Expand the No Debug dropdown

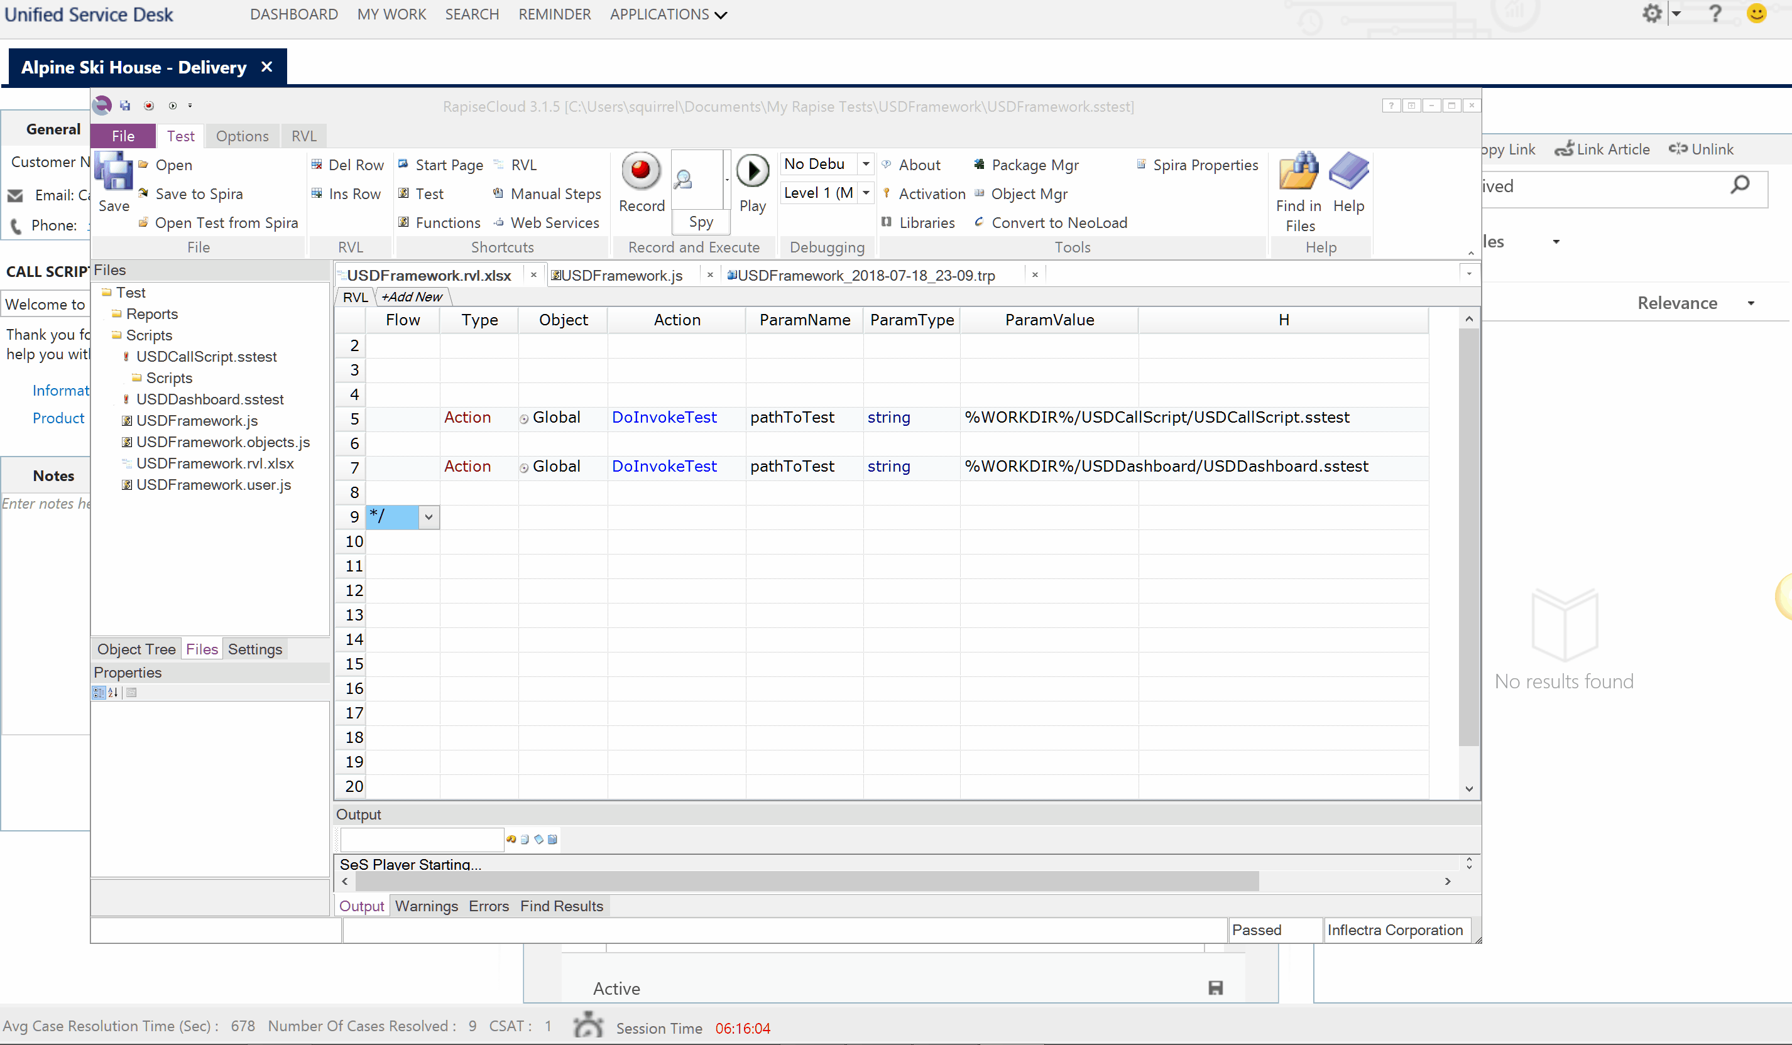(x=865, y=164)
